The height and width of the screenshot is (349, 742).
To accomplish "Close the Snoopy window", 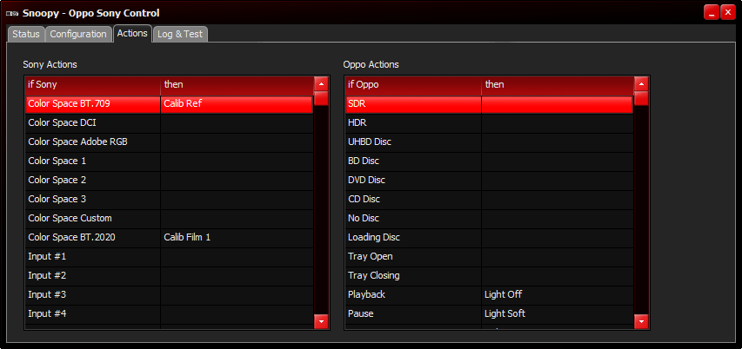I will pos(728,13).
